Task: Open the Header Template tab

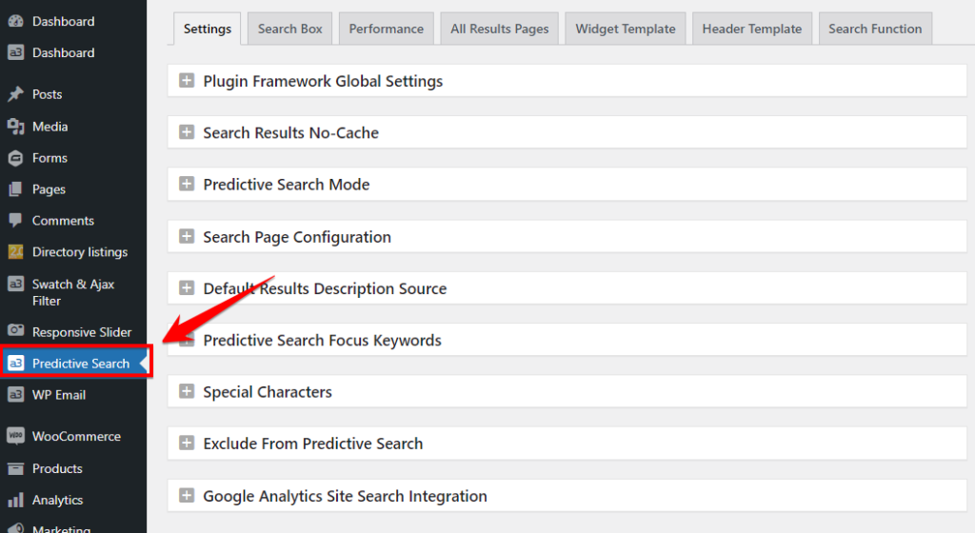Action: [752, 29]
